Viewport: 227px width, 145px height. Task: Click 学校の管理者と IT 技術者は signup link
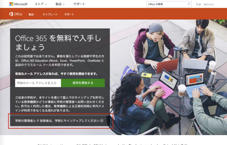[59, 121]
